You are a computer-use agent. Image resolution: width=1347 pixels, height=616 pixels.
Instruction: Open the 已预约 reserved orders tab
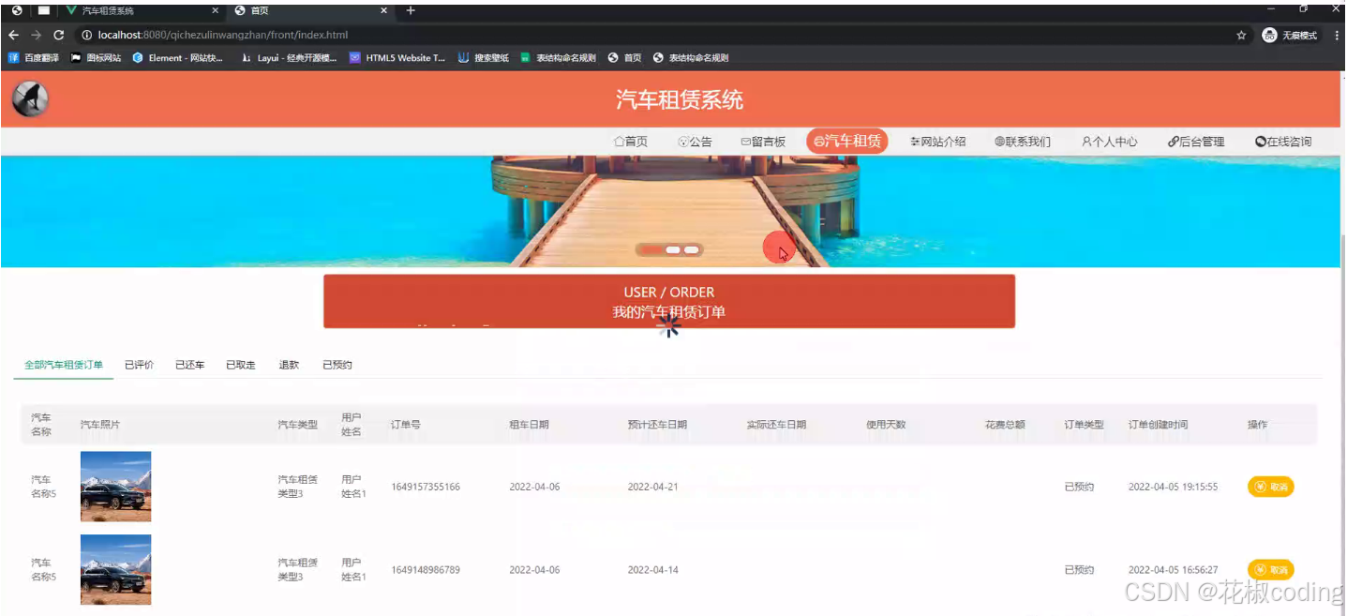pyautogui.click(x=337, y=365)
